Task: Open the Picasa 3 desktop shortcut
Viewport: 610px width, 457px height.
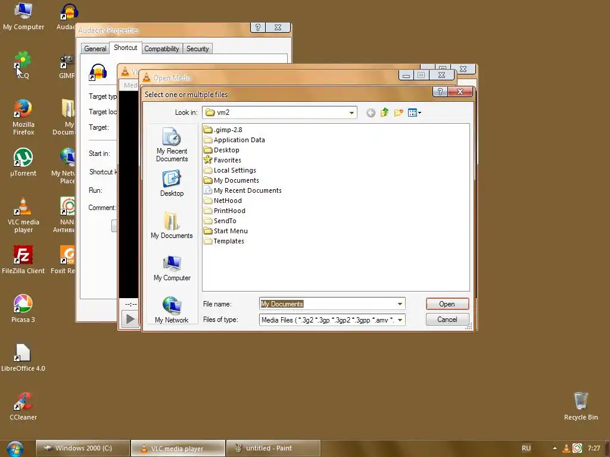Action: (x=23, y=309)
